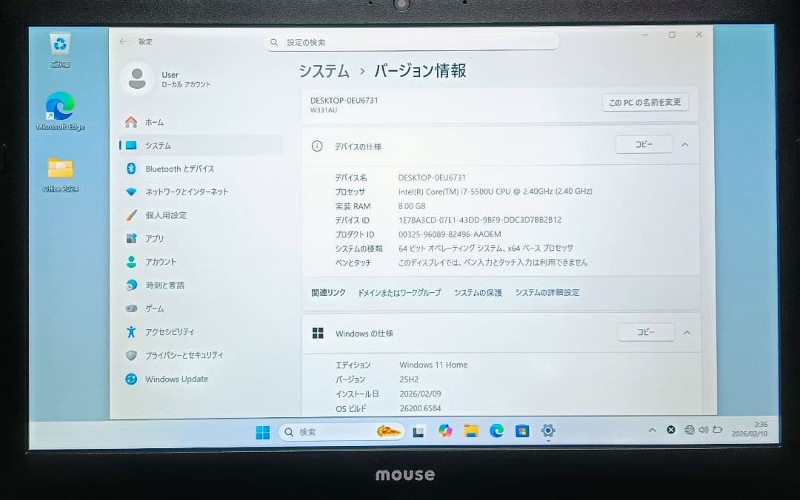Viewport: 800px width, 500px height.
Task: Open Copilot from the taskbar
Action: coord(447,431)
